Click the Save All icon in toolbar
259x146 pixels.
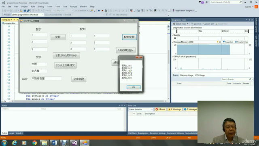click(28, 11)
